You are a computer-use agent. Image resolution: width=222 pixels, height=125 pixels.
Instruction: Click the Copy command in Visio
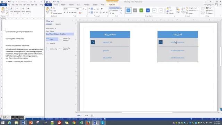(x=53, y=11)
